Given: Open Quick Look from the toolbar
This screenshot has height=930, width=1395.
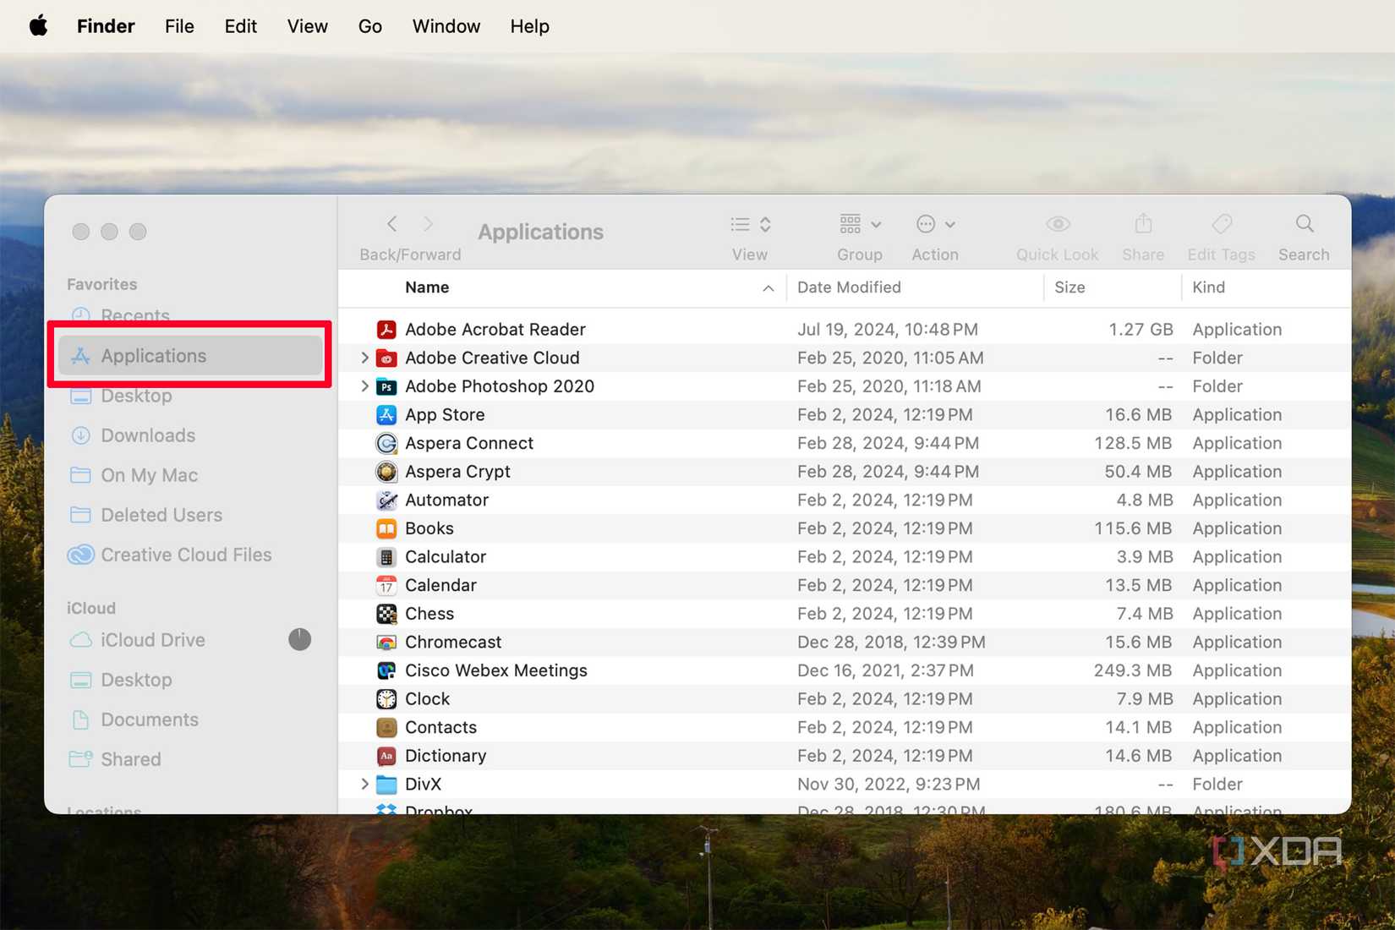Looking at the screenshot, I should tap(1056, 234).
